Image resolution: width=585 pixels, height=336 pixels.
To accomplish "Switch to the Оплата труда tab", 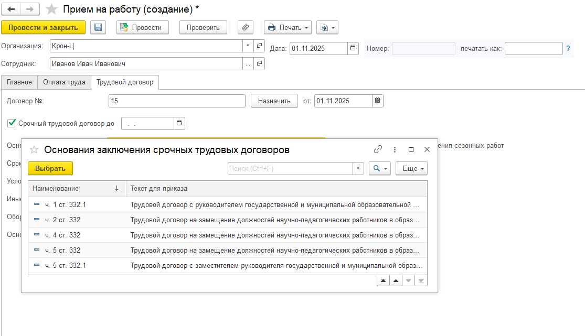I will [x=64, y=82].
